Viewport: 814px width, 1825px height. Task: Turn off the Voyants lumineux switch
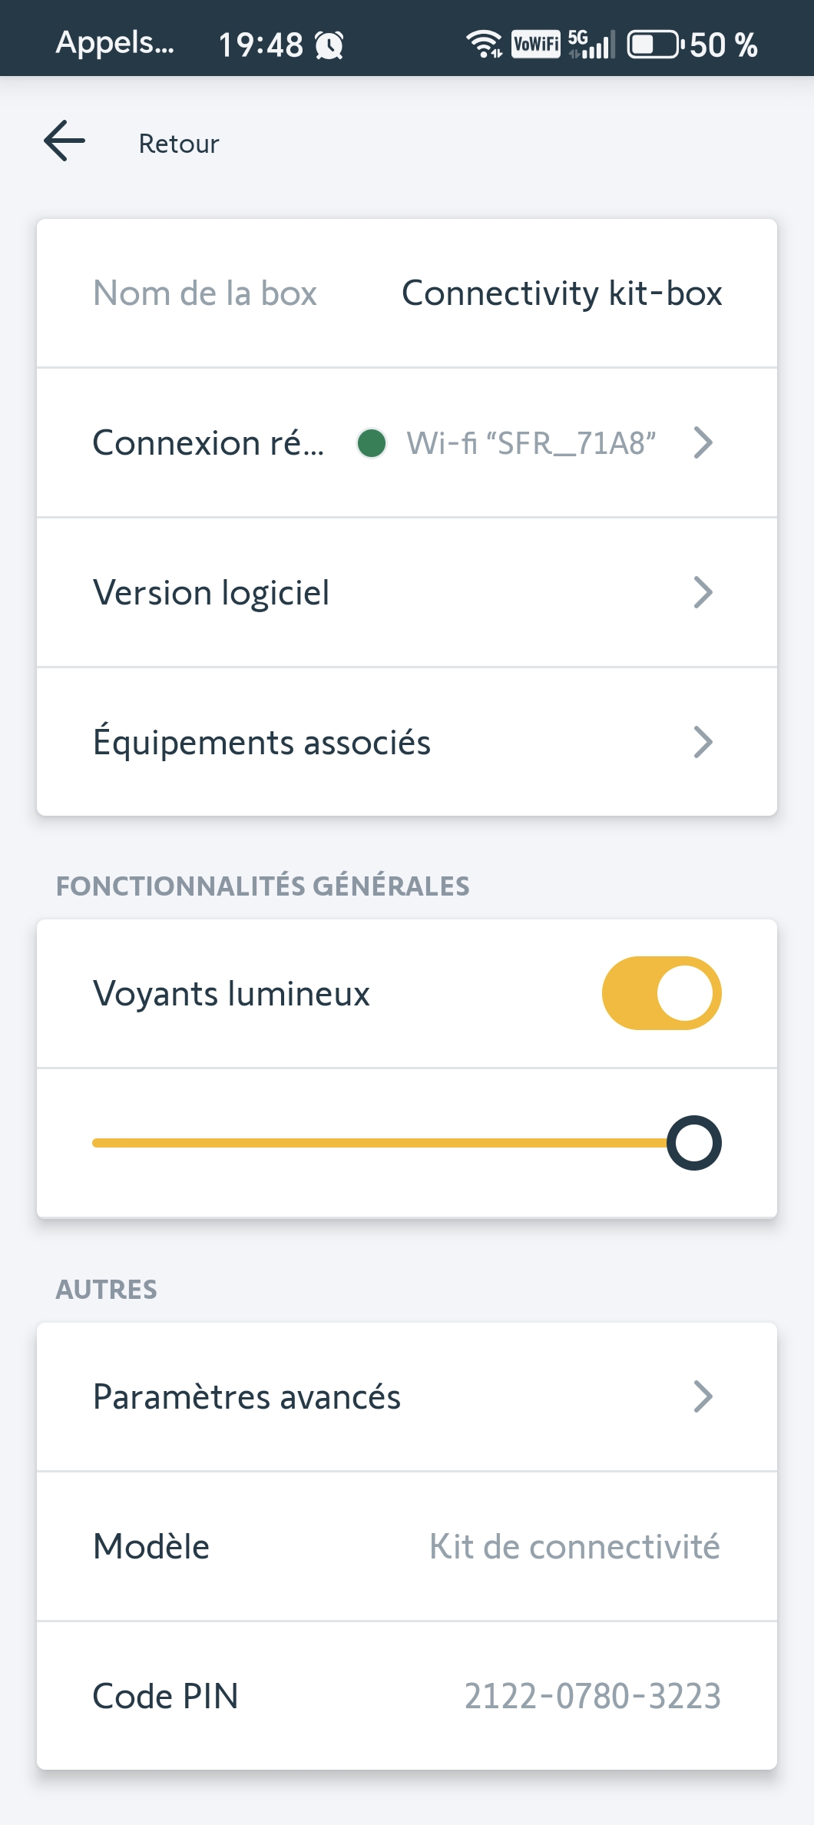661,993
